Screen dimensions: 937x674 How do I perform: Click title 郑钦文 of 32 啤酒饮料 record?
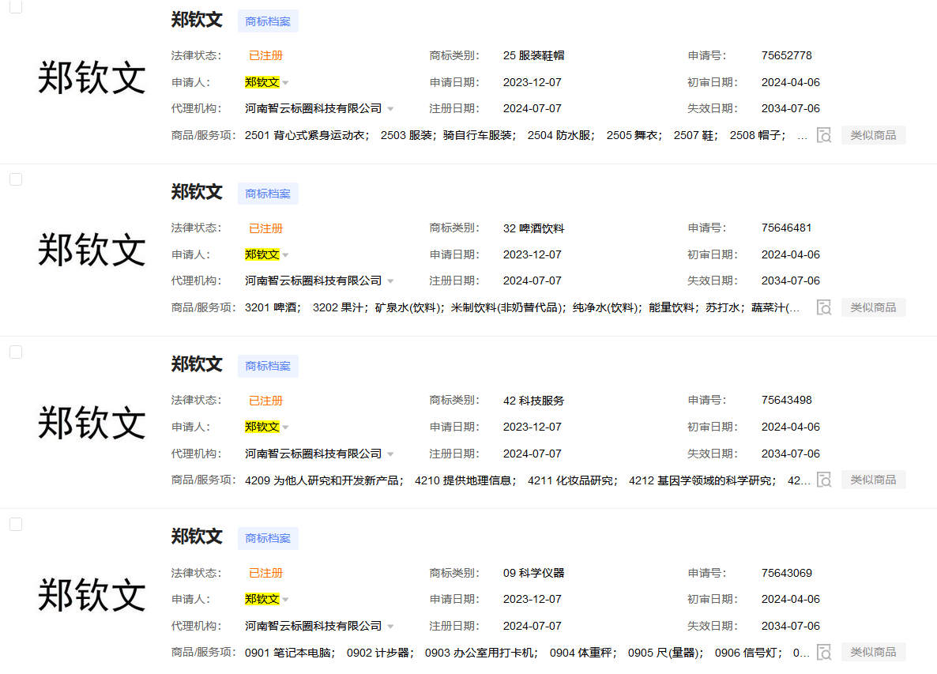tap(197, 192)
